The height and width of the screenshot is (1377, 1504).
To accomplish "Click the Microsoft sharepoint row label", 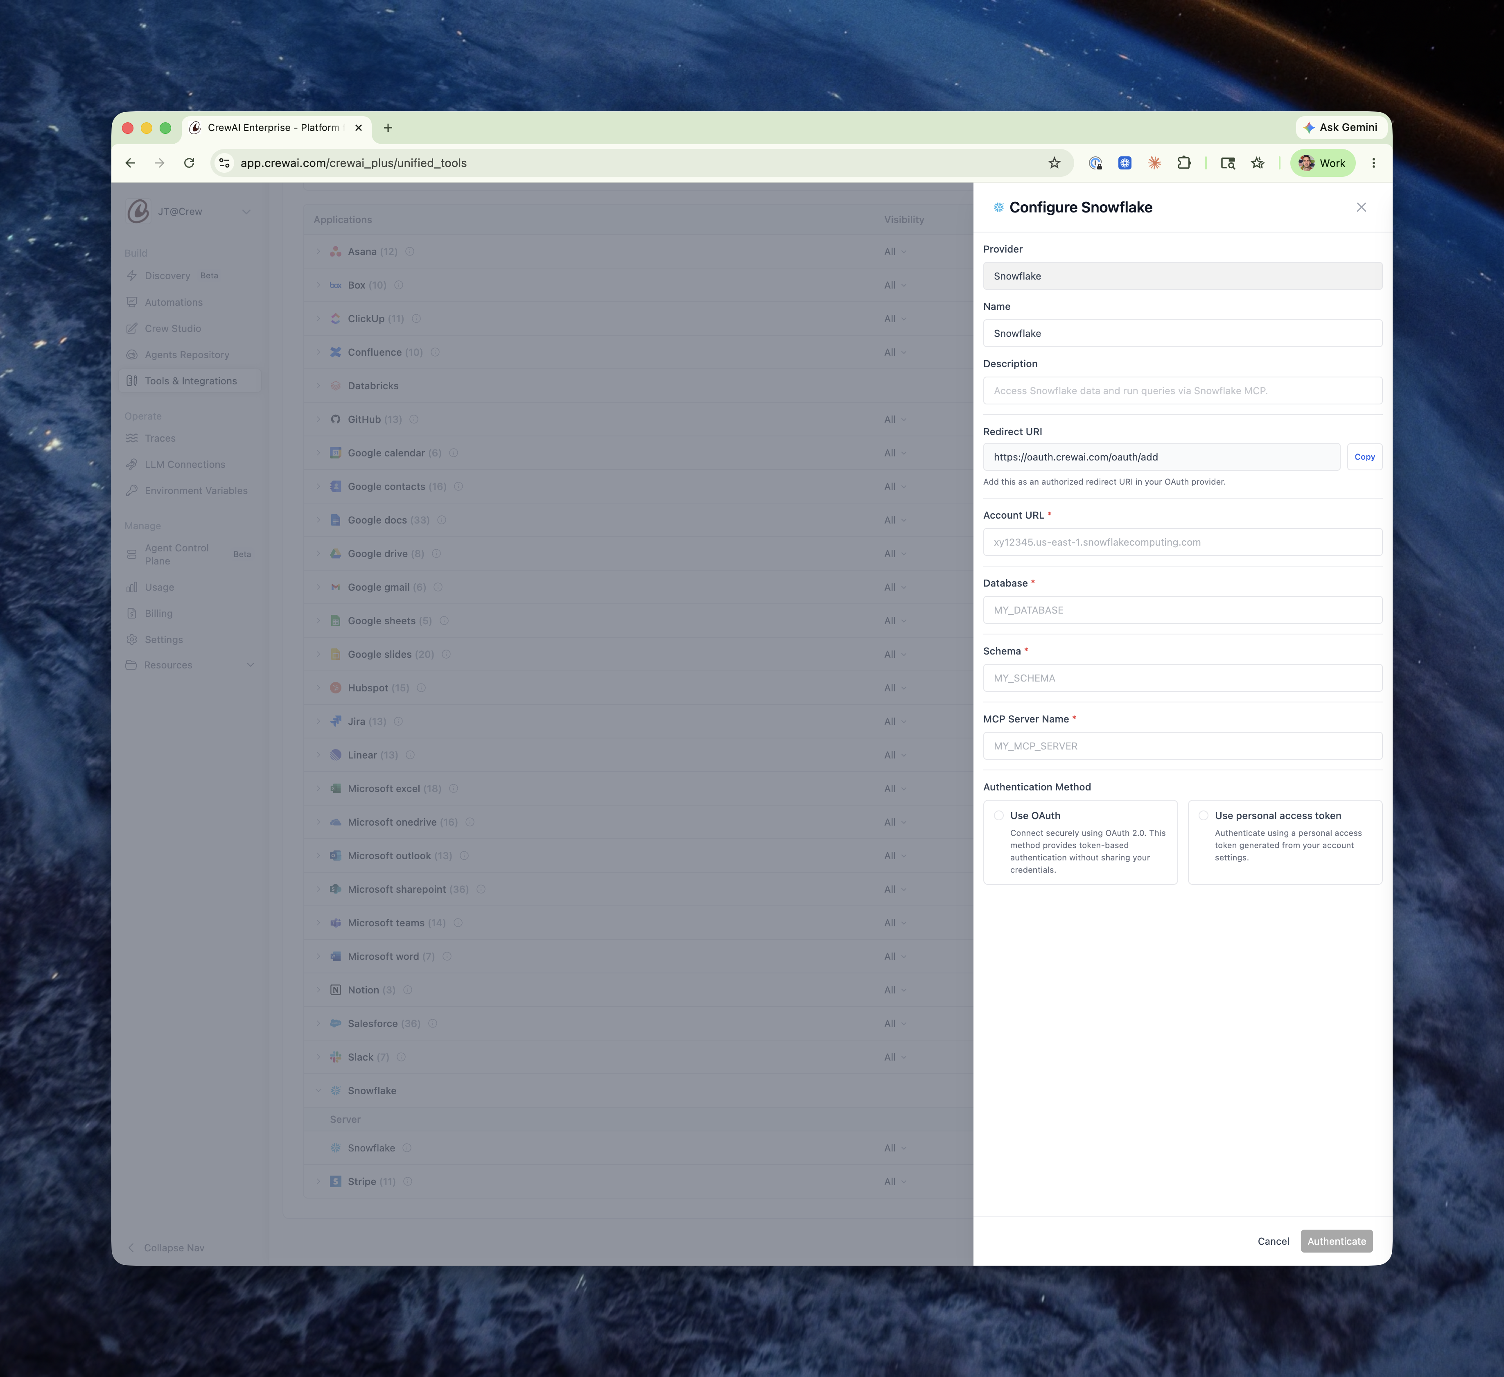I will point(396,889).
